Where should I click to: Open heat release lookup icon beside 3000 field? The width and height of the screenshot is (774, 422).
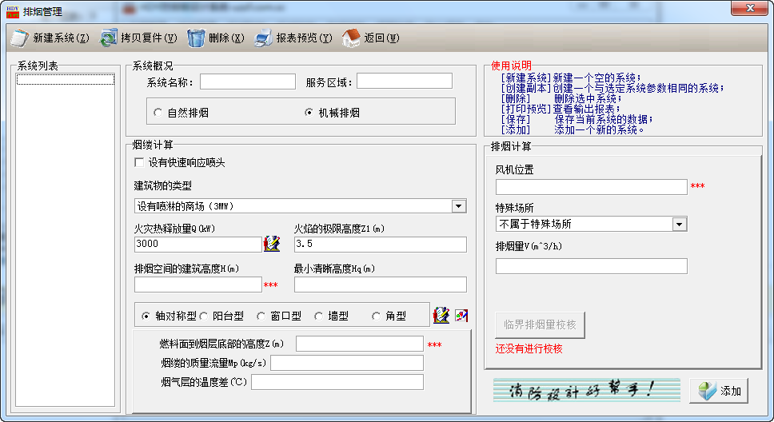(x=272, y=244)
